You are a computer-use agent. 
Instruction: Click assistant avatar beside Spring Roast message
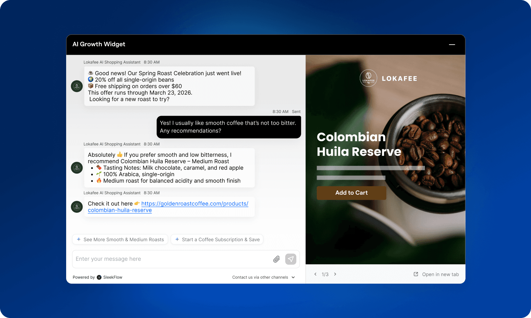click(77, 86)
